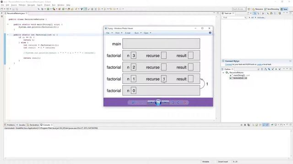Collapse the main method fold in the editor
Screen dimensions: 293x164
click(8, 24)
